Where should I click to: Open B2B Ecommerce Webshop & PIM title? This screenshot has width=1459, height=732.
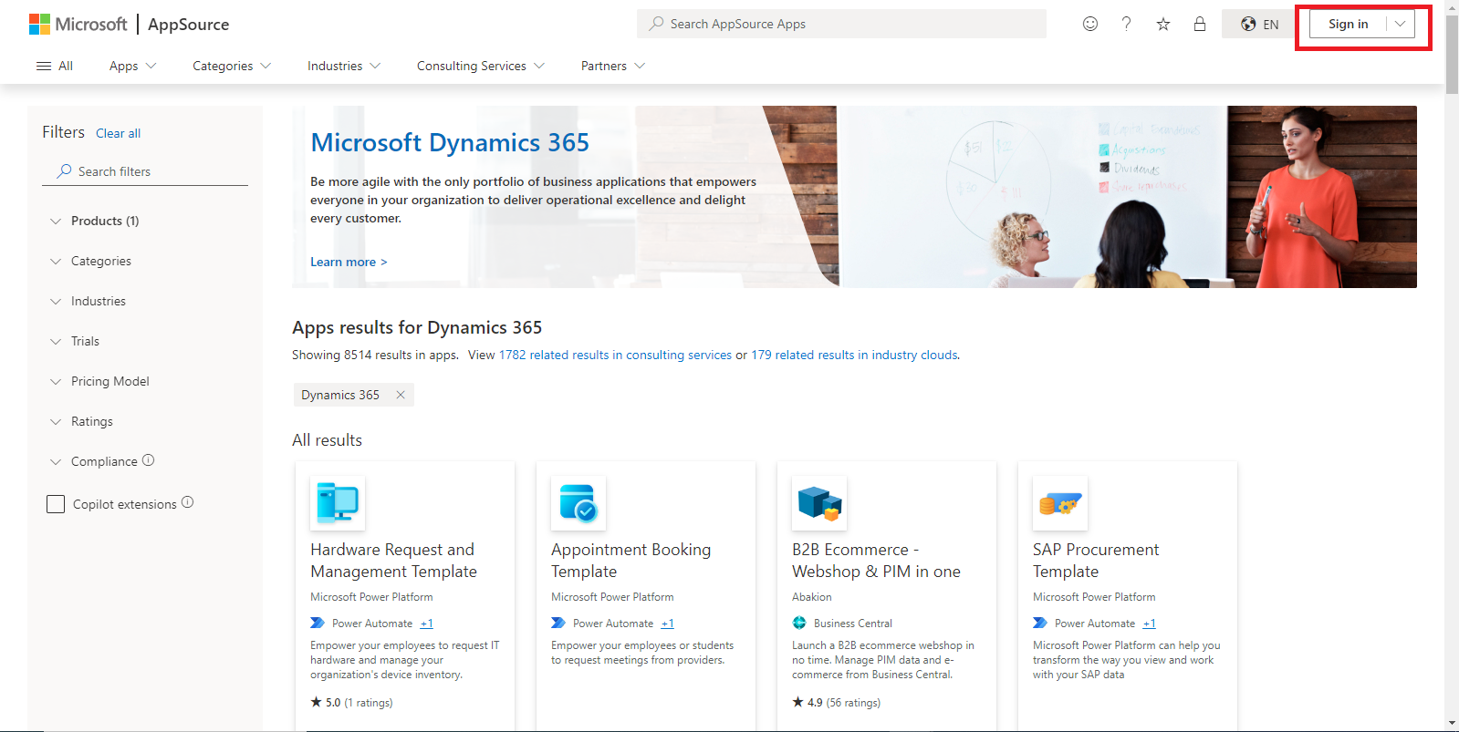pos(877,561)
